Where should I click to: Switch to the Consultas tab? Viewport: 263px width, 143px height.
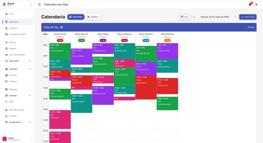(x=76, y=17)
